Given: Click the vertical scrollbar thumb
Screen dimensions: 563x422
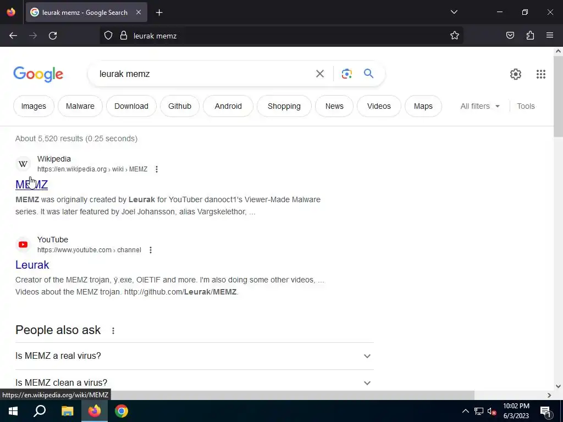Looking at the screenshot, I should click(x=558, y=96).
